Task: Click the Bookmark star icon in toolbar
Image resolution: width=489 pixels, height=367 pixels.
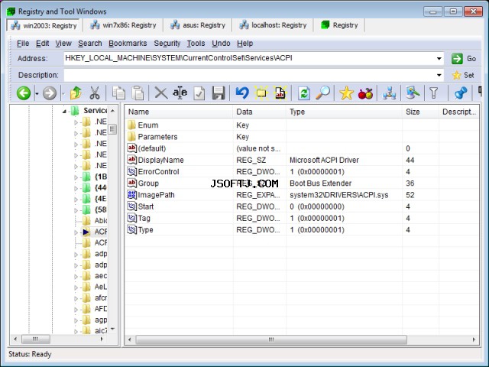Action: [346, 93]
